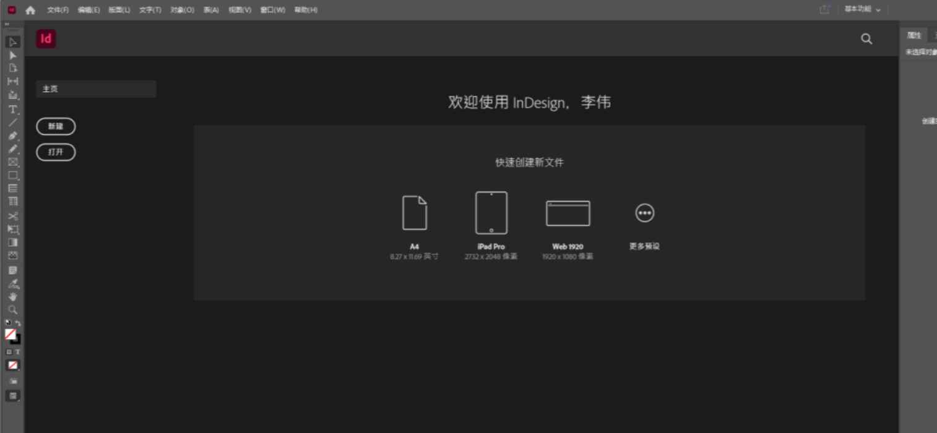Click the InDesign logo icon
This screenshot has height=433, width=937.
click(46, 38)
